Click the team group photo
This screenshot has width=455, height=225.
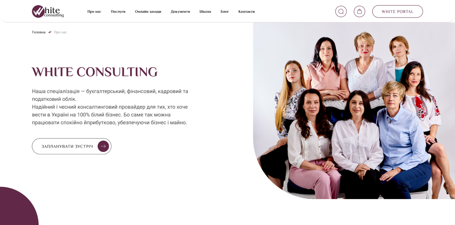pos(354,110)
